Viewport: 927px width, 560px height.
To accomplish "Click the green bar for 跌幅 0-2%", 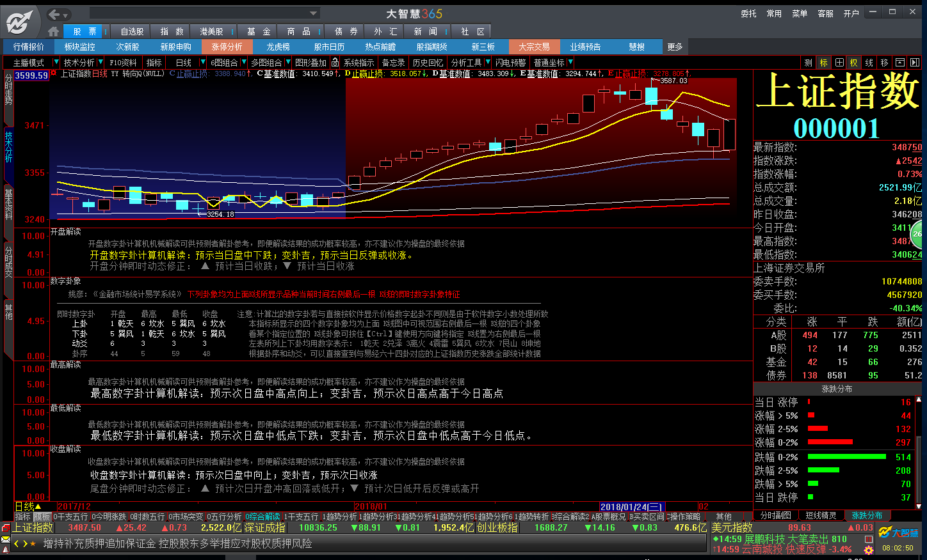I will tap(847, 456).
